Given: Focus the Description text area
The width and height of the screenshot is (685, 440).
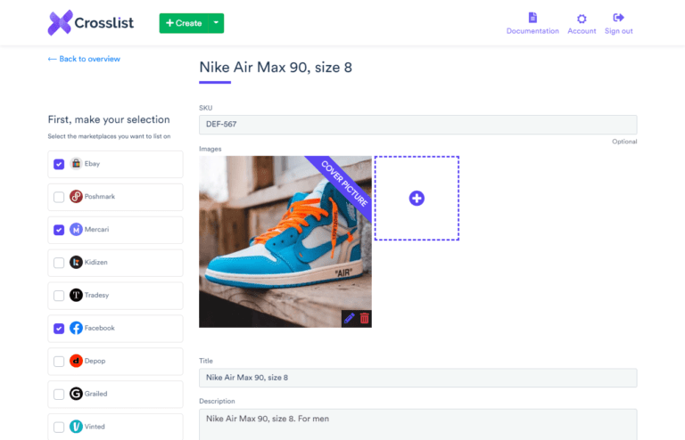Looking at the screenshot, I should 417,423.
